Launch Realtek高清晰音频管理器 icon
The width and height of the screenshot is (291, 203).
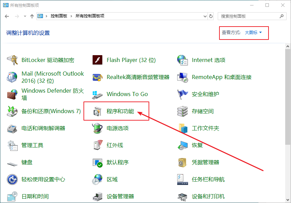point(97,77)
